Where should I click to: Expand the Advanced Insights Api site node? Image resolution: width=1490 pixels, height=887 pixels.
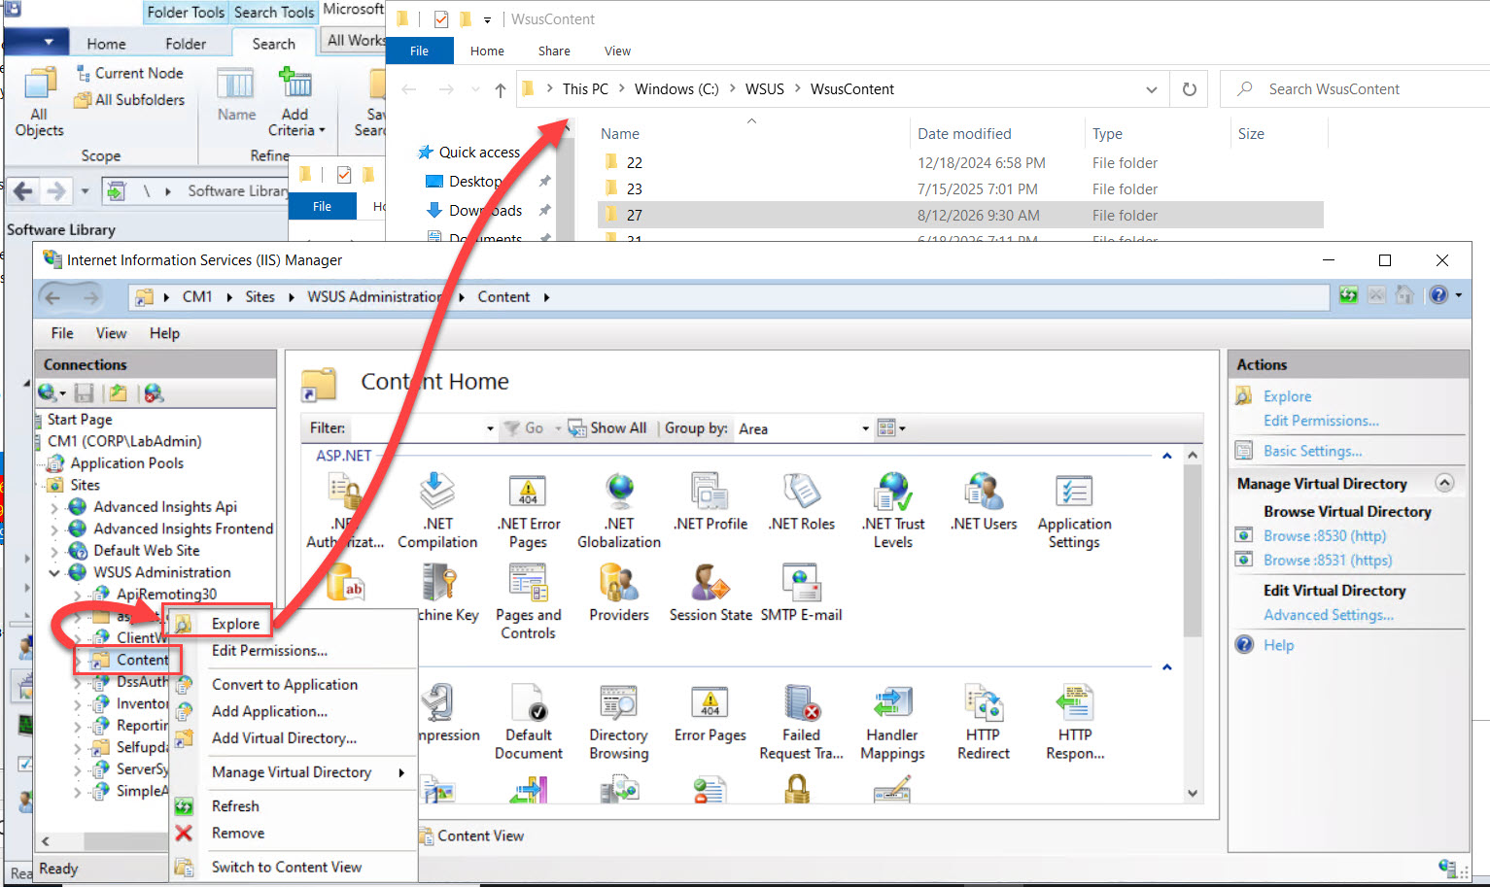(x=54, y=507)
